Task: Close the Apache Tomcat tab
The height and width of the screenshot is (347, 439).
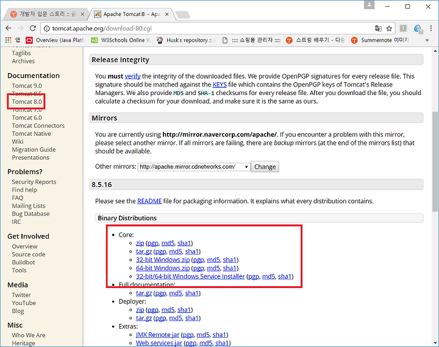Action: (167, 14)
